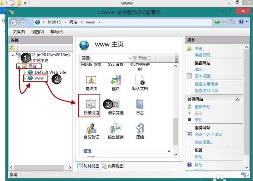Expand the Default Web Site node
The width and height of the screenshot is (253, 181).
point(25,72)
